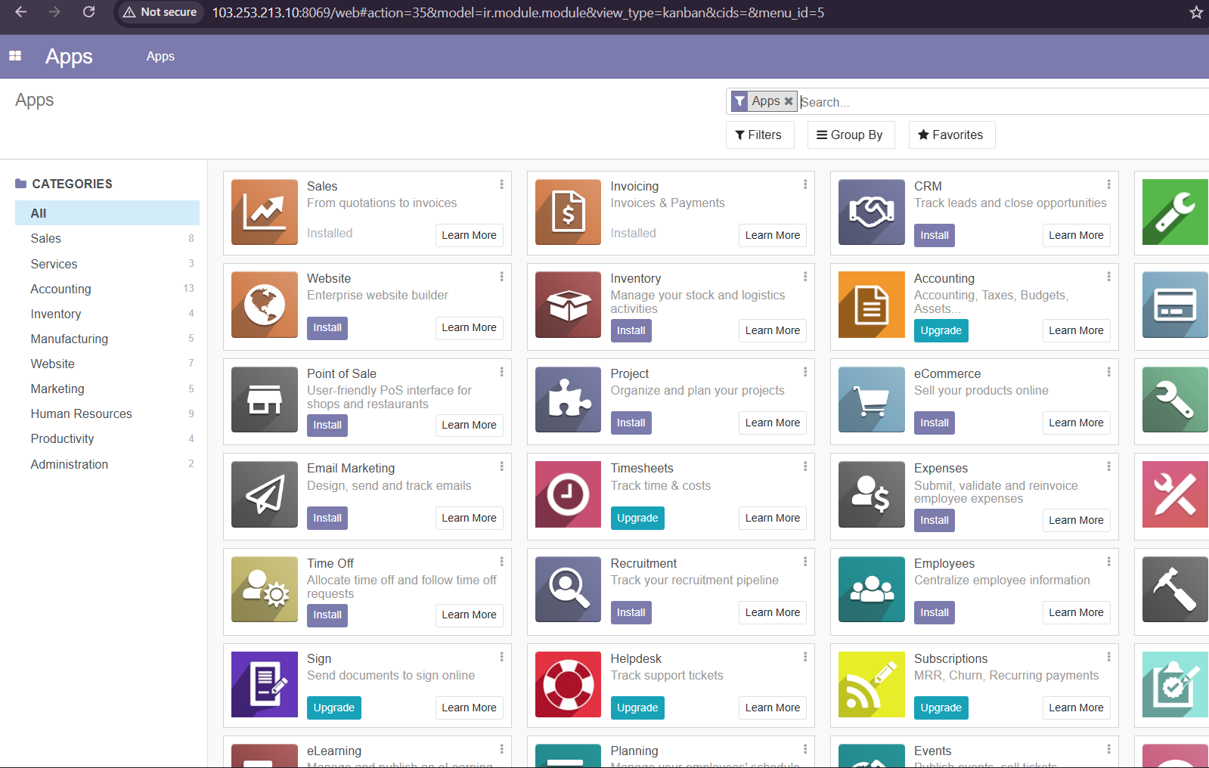1209x768 pixels.
Task: Open the Sales card options menu
Action: (501, 184)
